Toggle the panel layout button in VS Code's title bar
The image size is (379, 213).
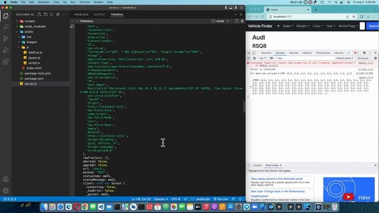coord(231,8)
